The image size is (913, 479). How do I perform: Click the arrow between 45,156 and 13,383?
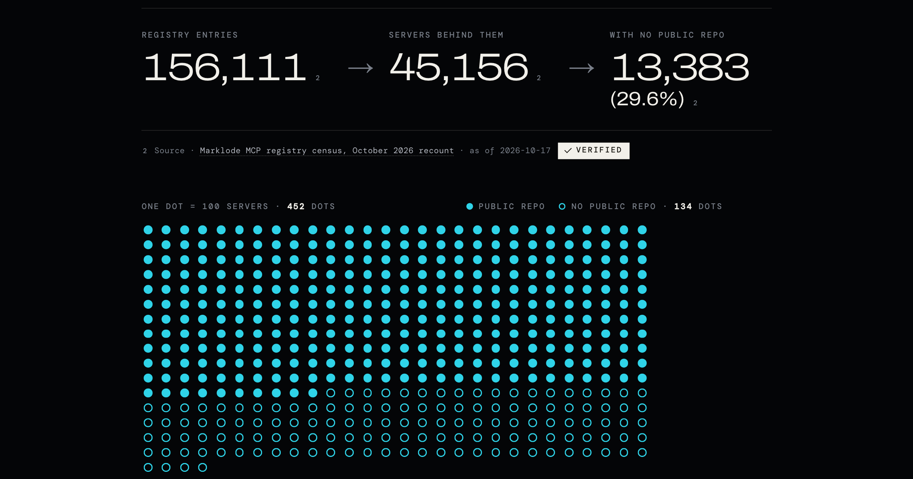(x=582, y=68)
